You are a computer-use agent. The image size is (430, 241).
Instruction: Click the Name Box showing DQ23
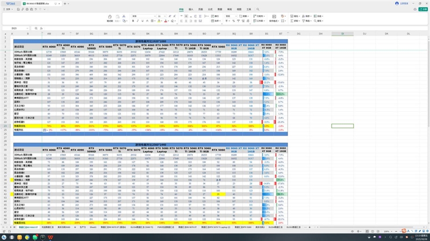pos(15,28)
